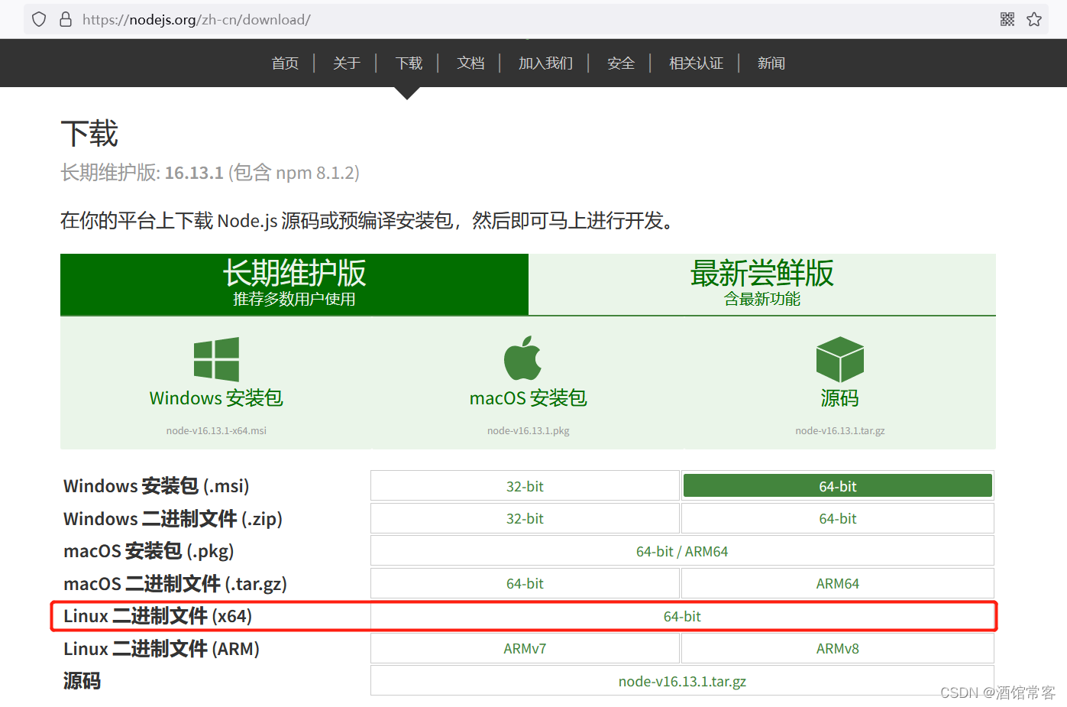The height and width of the screenshot is (707, 1067).
Task: Click the circular icon left of the address bar
Action: tap(38, 19)
